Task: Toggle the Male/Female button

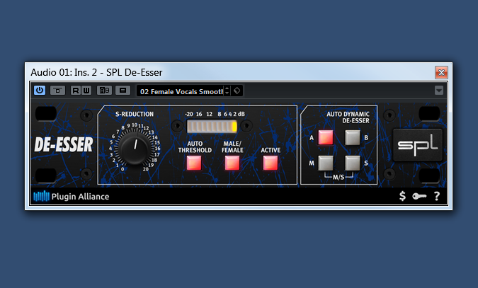Action: (232, 163)
